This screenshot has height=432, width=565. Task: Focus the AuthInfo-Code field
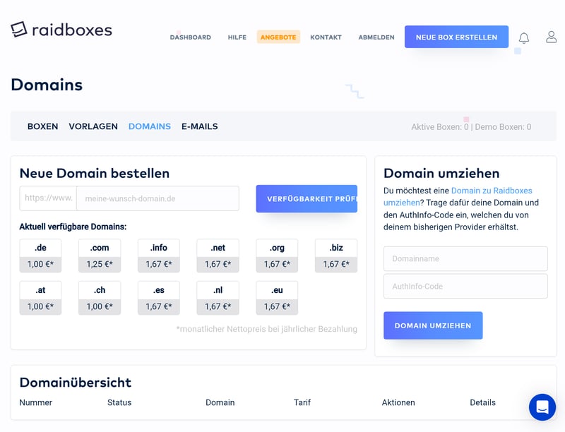[x=465, y=286]
